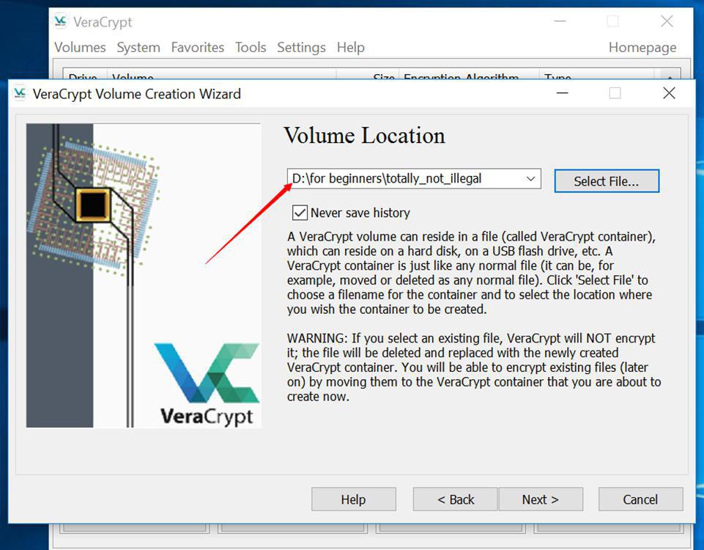Click inside the volume location path field
This screenshot has width=704, height=550.
coord(403,179)
